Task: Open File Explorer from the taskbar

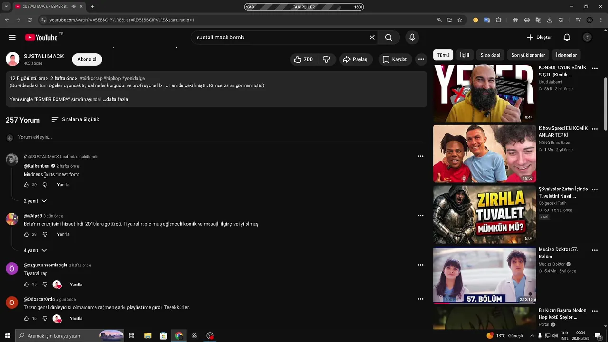Action: pyautogui.click(x=148, y=336)
